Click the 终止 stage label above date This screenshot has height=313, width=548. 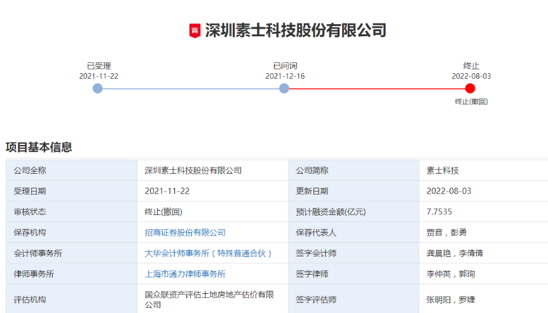(471, 66)
